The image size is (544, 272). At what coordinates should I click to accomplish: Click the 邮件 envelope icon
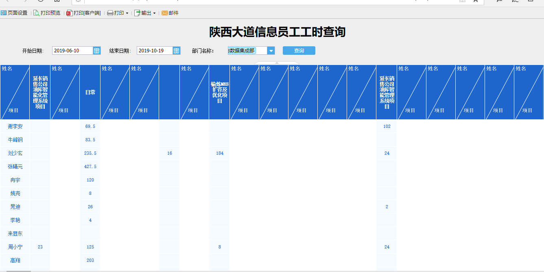165,13
